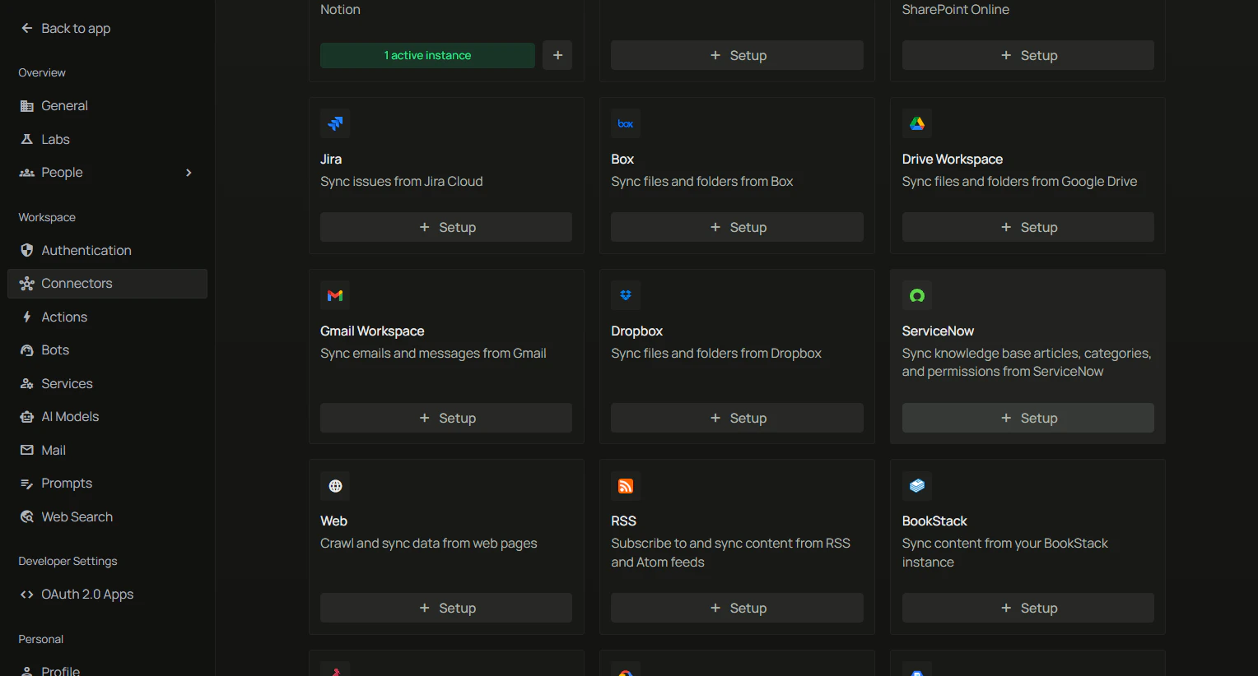
Task: Open the General settings page
Action: 107,106
